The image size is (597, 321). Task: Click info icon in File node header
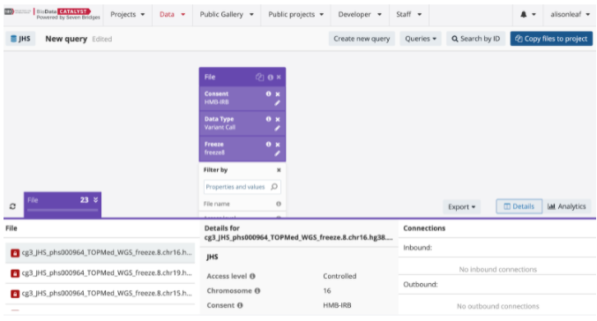(271, 78)
